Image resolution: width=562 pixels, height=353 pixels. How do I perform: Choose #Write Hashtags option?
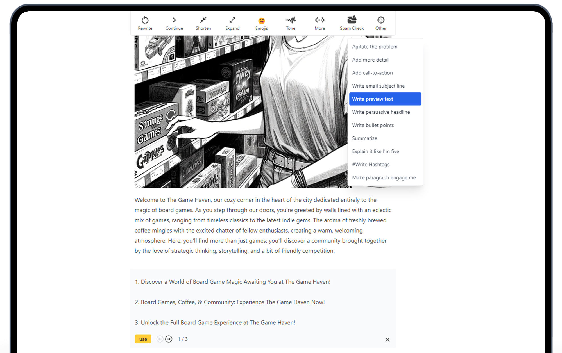371,165
